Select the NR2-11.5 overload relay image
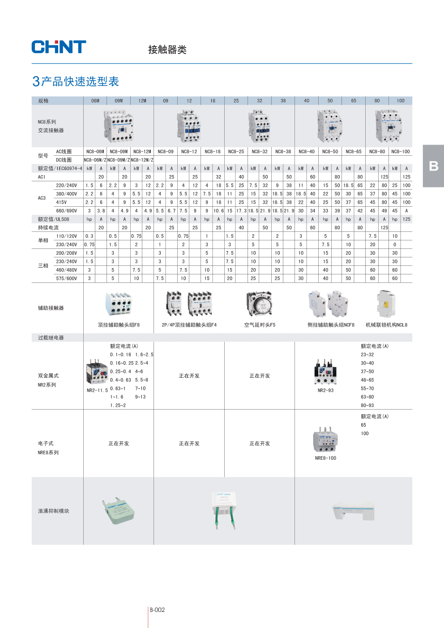The height and width of the screenshot is (628, 444). (x=97, y=372)
